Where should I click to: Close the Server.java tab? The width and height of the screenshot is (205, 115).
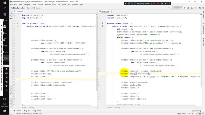110,11
